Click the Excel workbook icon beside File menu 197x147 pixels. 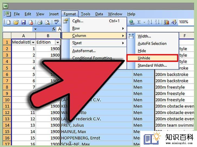[8, 14]
